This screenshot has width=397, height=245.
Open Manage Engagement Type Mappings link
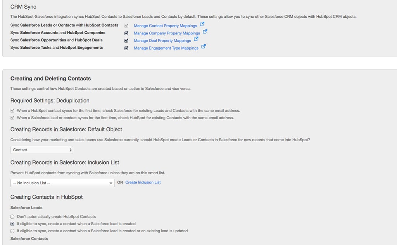click(x=166, y=48)
